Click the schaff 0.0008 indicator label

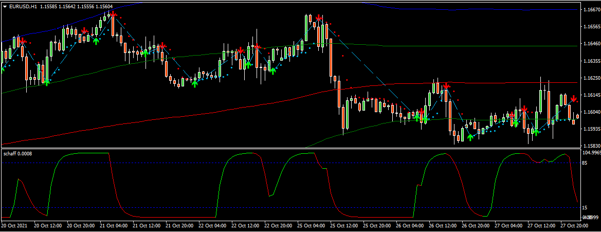coord(17,153)
